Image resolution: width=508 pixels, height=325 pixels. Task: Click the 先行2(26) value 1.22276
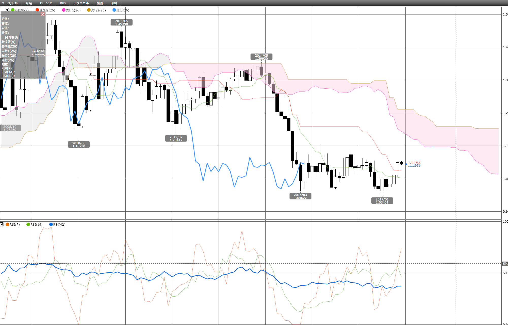pyautogui.click(x=38, y=55)
